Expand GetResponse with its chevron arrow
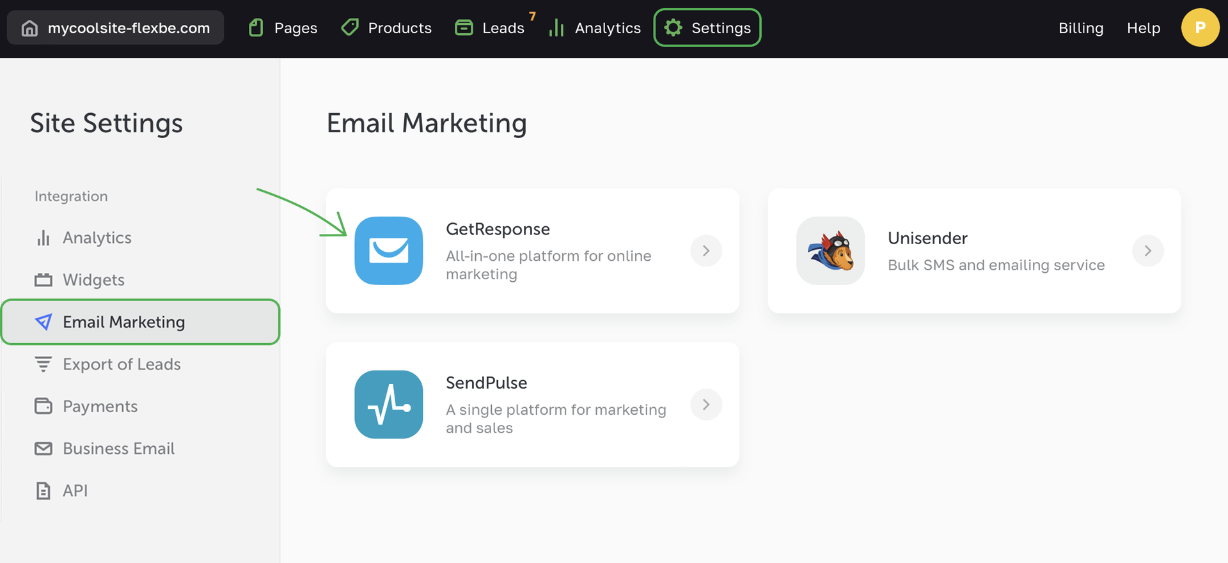This screenshot has width=1228, height=563. coord(706,251)
